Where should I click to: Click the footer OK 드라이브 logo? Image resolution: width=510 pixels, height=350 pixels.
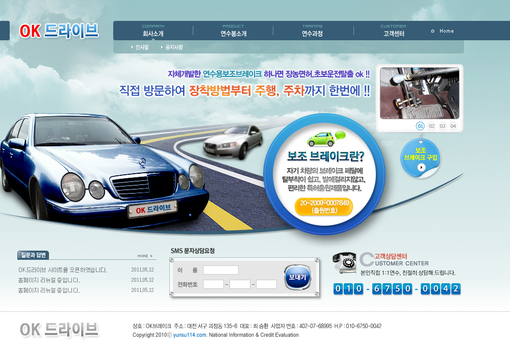click(x=59, y=330)
